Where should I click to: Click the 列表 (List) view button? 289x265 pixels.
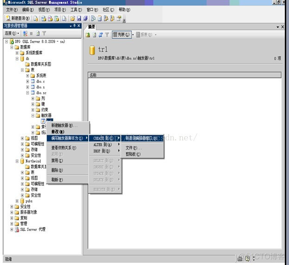[x=122, y=35]
